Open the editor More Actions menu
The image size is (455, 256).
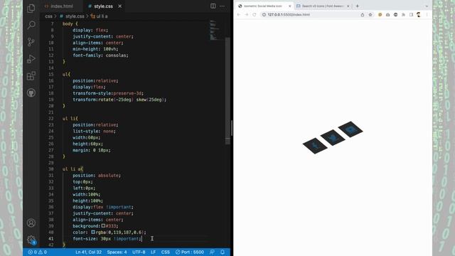pyautogui.click(x=222, y=6)
